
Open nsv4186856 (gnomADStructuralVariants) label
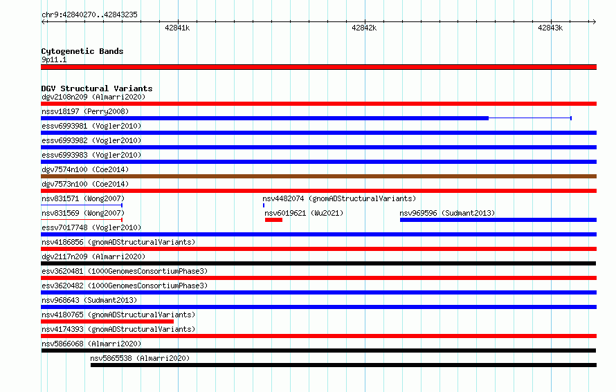click(x=118, y=242)
